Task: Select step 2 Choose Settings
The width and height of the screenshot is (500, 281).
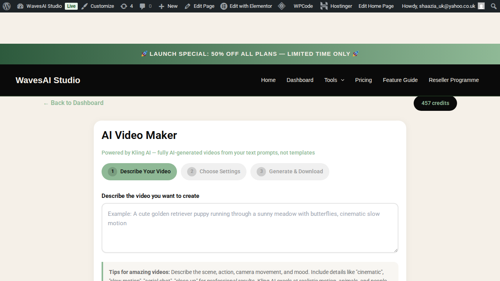Action: pos(214,172)
